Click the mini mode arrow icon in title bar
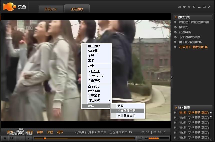215x142 pixels. (194, 7)
